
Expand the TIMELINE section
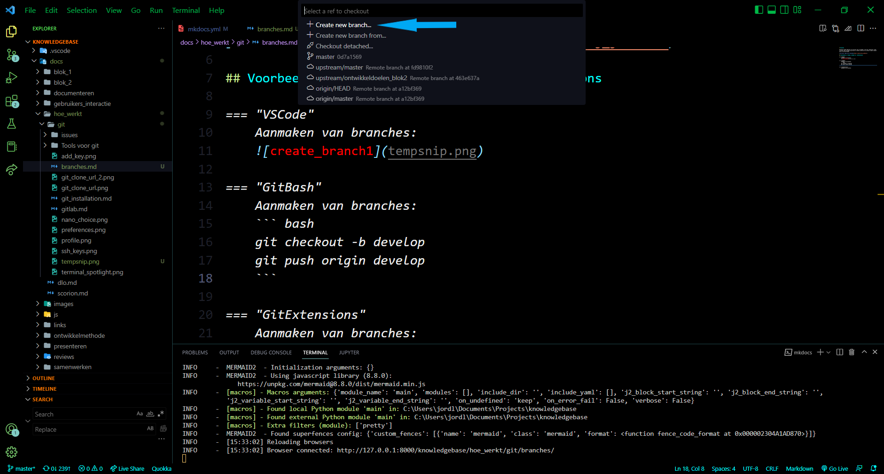point(44,389)
